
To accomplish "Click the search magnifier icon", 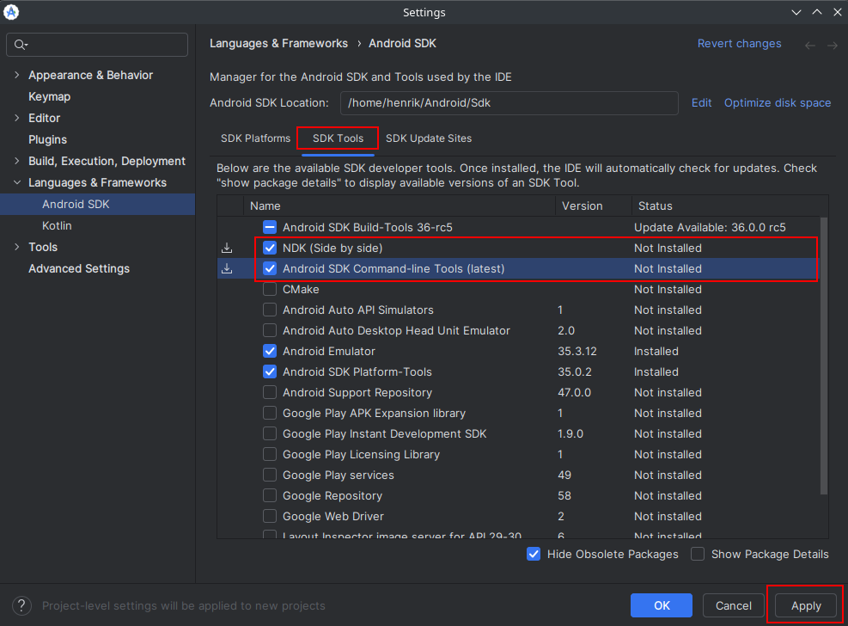I will pyautogui.click(x=21, y=45).
